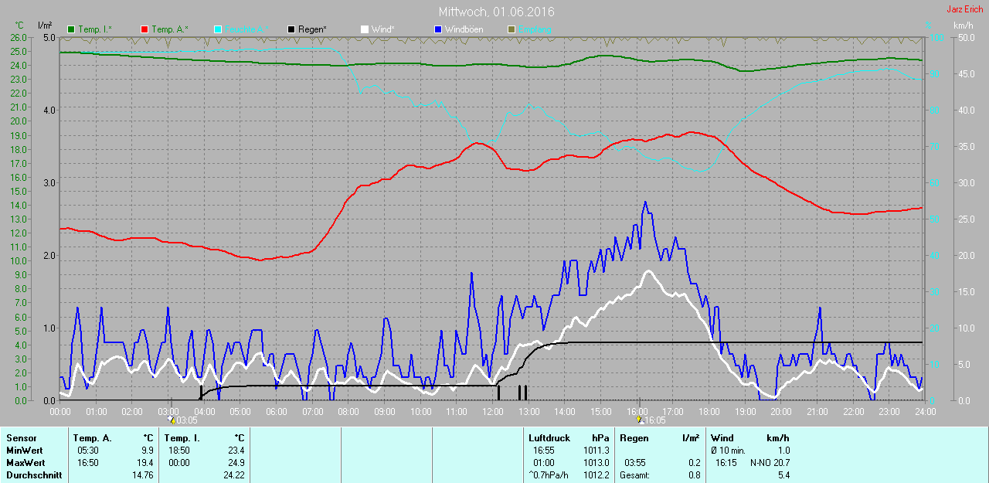Select the 'Temp. I.*' legend label
Screen dimensions: 989x483
95,29
